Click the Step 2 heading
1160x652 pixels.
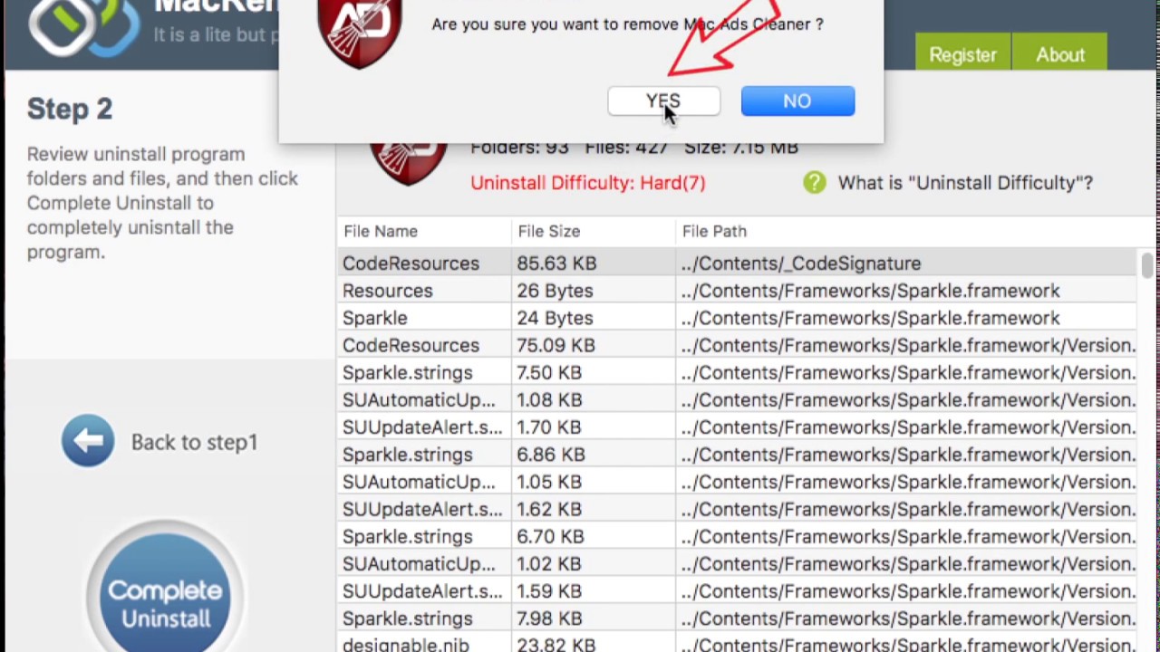(70, 109)
